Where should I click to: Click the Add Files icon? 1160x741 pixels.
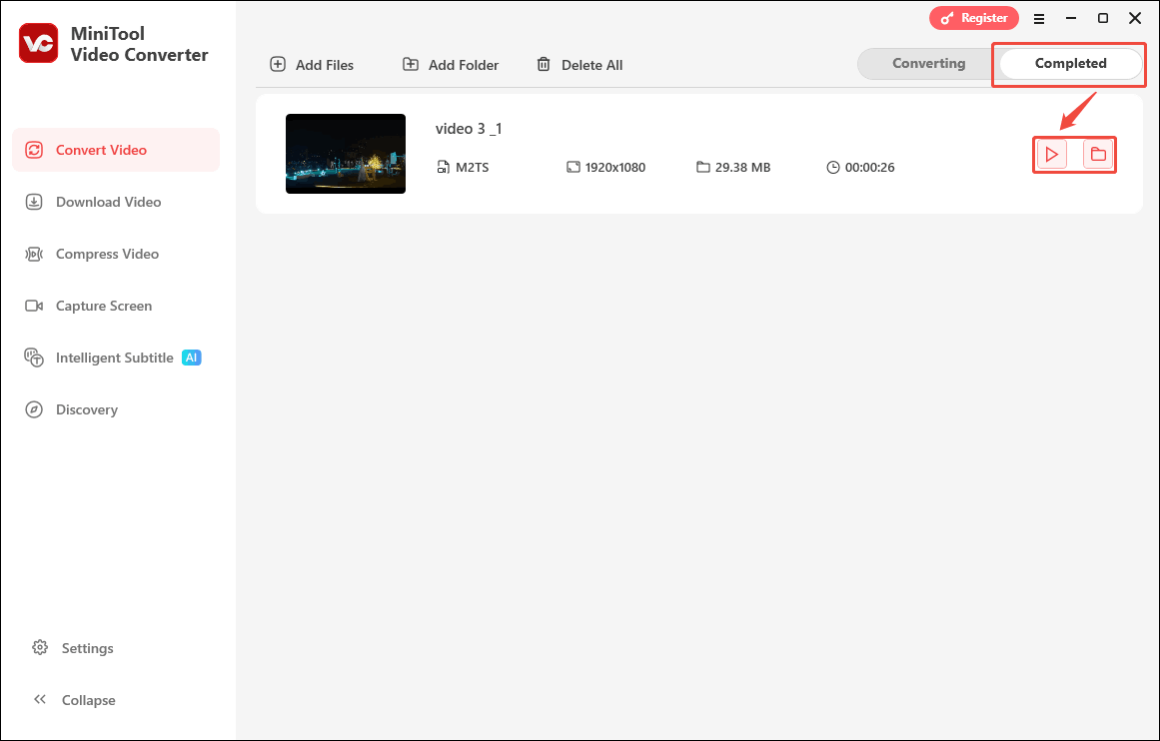click(x=276, y=64)
